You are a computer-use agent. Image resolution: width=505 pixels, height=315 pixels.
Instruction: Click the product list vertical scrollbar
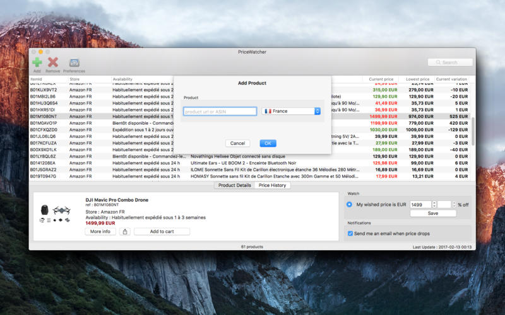(473, 131)
